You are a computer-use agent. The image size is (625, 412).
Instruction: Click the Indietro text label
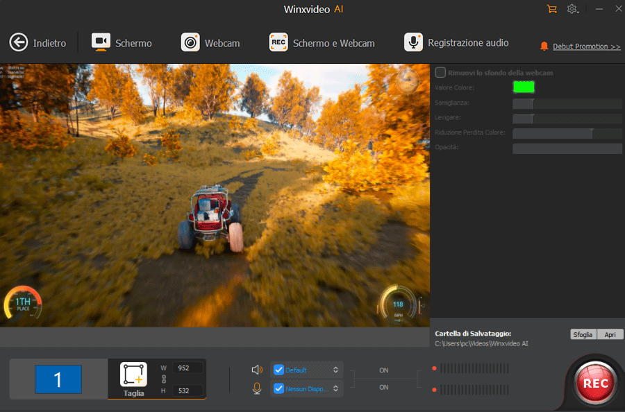click(x=49, y=43)
